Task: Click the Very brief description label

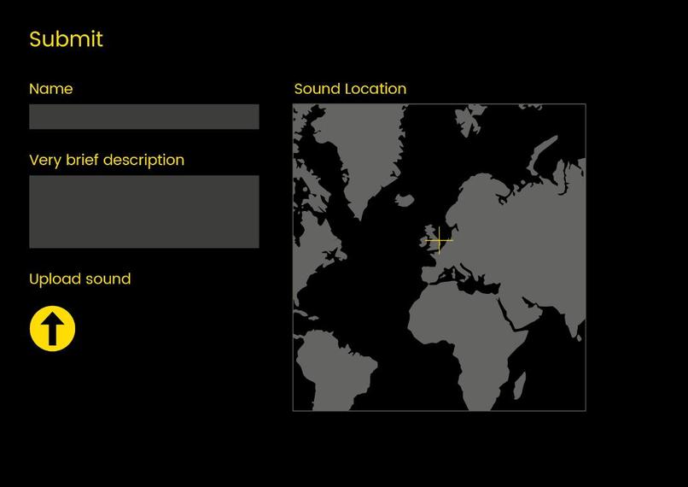Action: 107,161
